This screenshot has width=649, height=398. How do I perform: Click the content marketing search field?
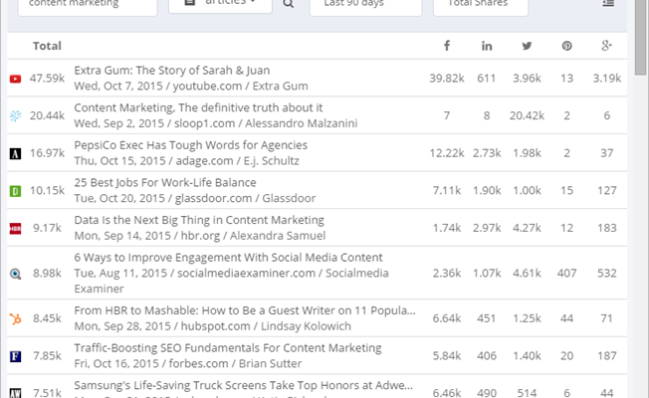coord(88,6)
